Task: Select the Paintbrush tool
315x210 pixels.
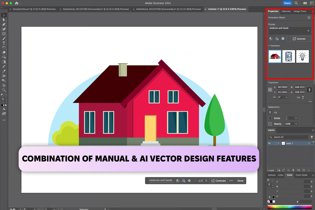Action: 4,38
